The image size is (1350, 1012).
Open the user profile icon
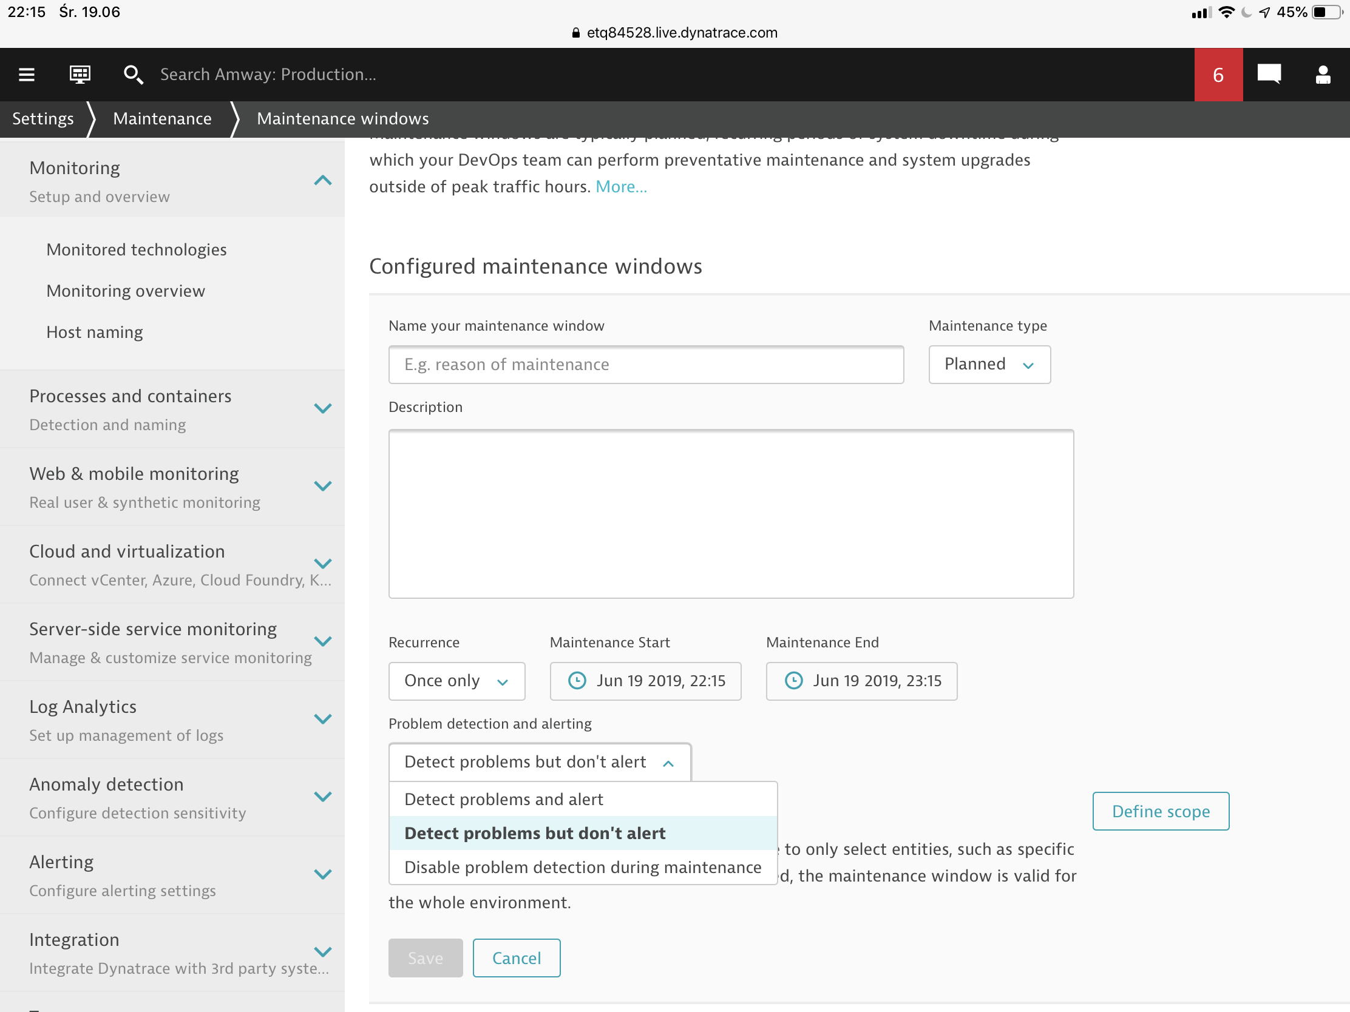(x=1323, y=75)
